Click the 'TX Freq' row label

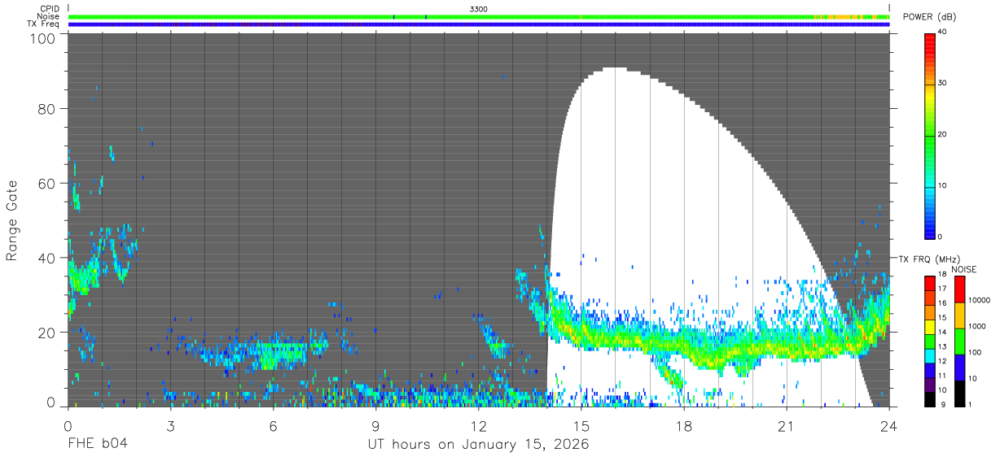(43, 24)
